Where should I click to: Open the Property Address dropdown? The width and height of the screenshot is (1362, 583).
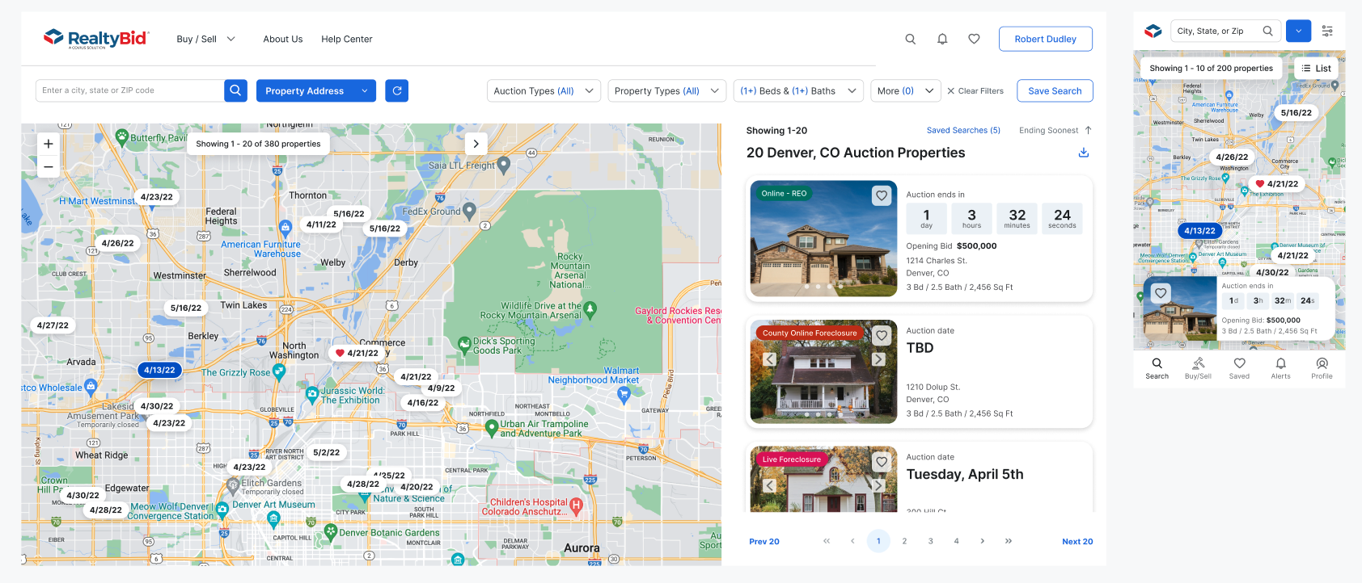click(316, 90)
